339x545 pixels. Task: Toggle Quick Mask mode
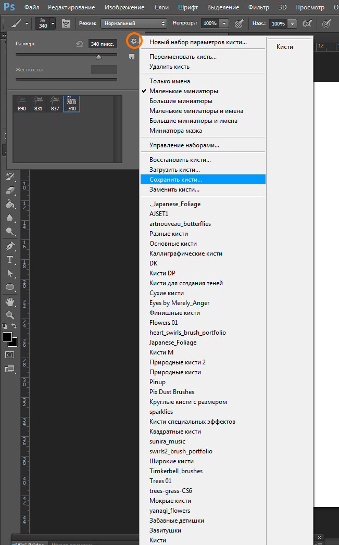tap(10, 355)
